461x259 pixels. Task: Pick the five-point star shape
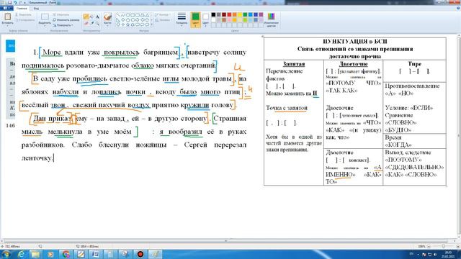click(127, 25)
